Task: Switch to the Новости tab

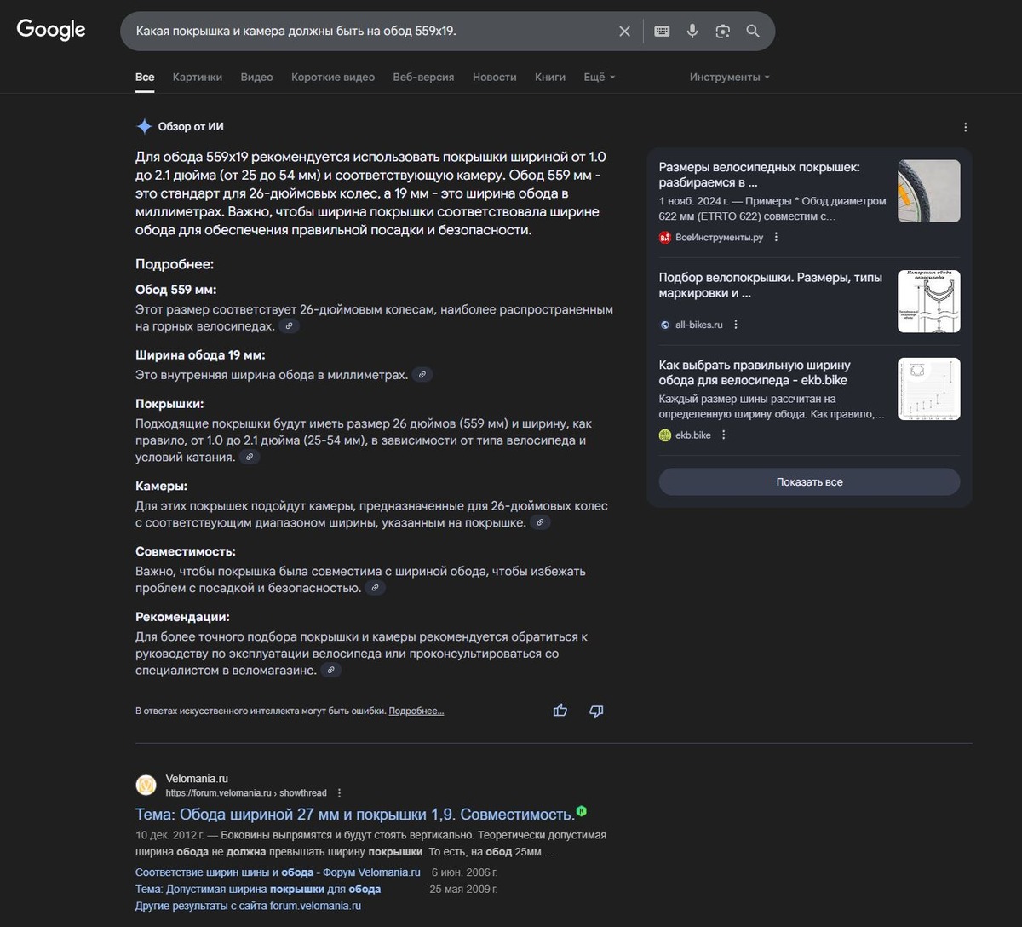Action: [x=494, y=77]
